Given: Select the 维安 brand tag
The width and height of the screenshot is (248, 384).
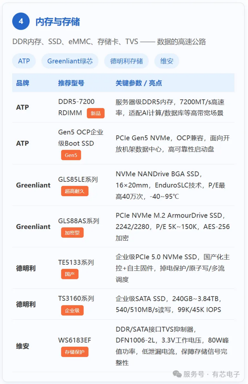Looking at the screenshot, I should coord(167,61).
